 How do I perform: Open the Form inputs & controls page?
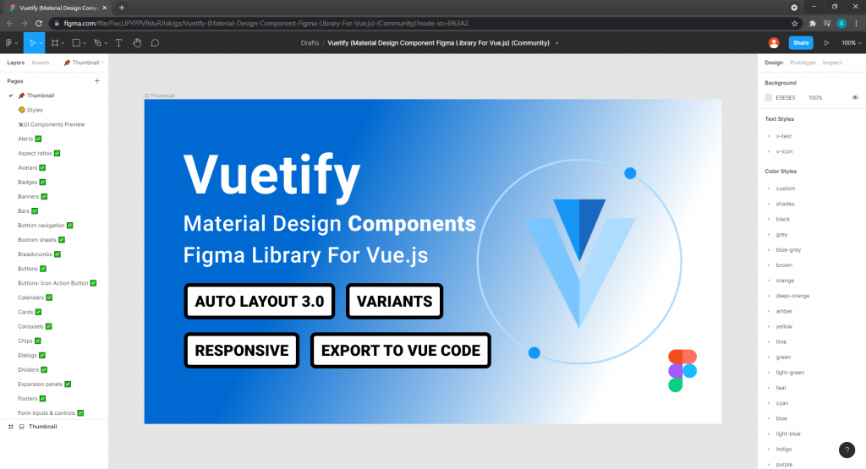point(51,412)
